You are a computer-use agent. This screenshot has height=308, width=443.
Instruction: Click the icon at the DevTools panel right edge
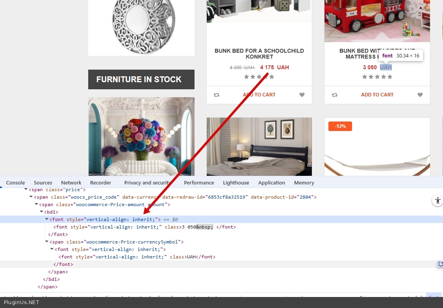point(440,264)
